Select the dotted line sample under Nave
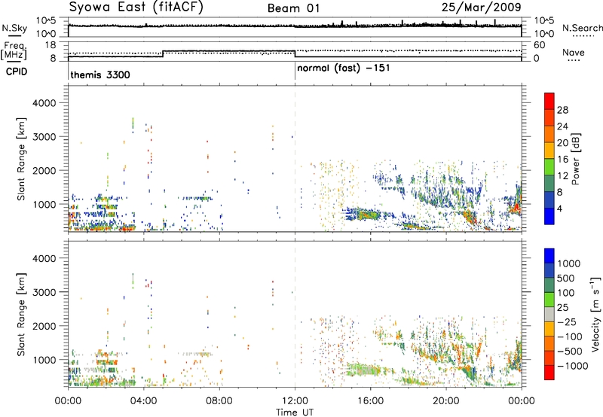Viewport: 603px width, 417px height. point(574,60)
